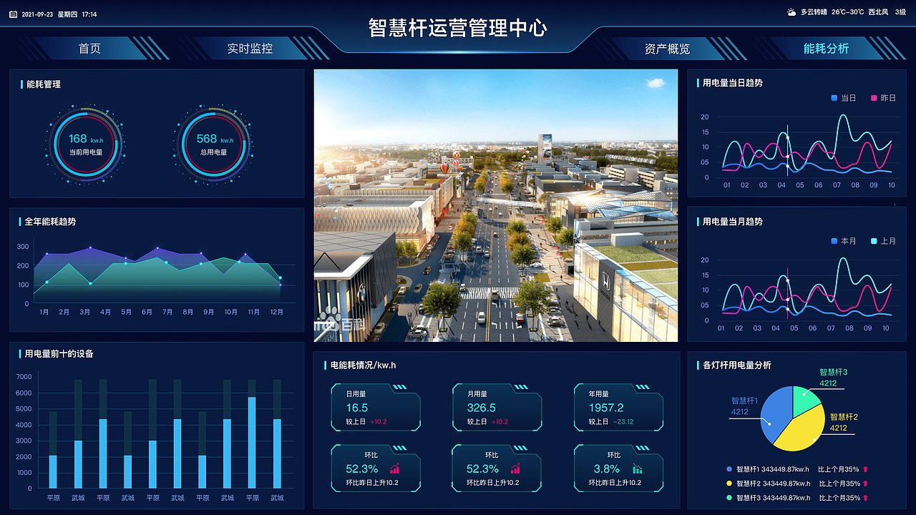The image size is (916, 515).
Task: Click the 当前用电量 circular gauge
Action: [x=86, y=144]
